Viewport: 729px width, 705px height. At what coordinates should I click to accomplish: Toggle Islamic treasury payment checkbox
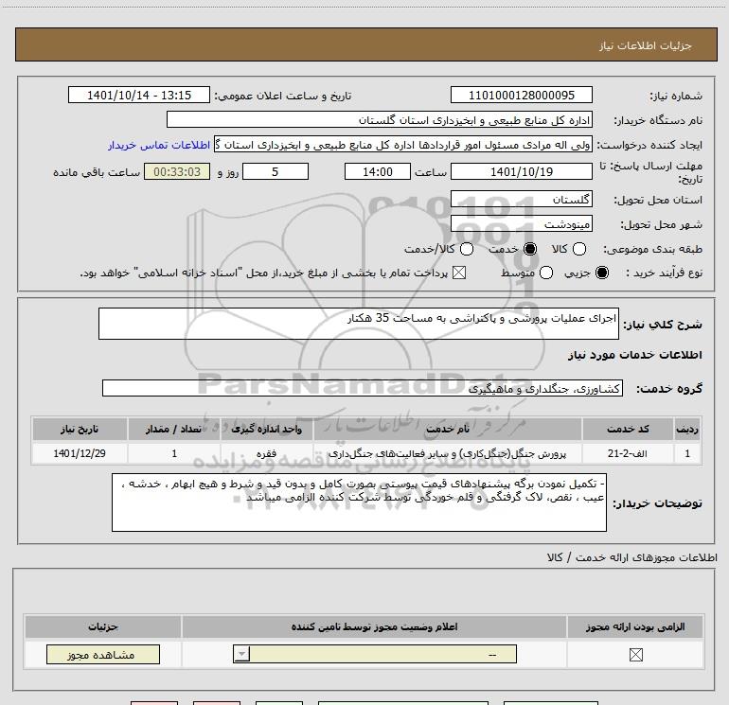[459, 273]
